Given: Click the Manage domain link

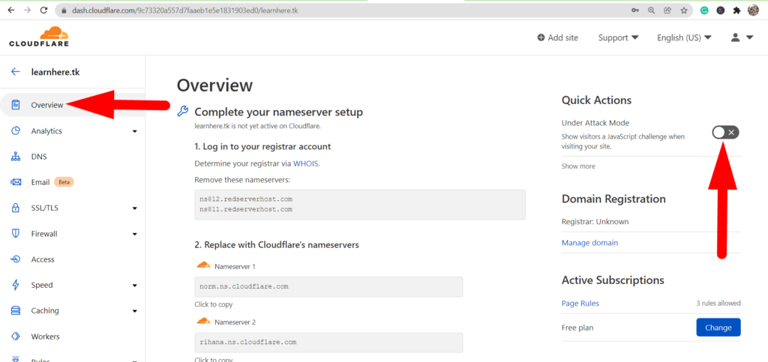Looking at the screenshot, I should 589,243.
